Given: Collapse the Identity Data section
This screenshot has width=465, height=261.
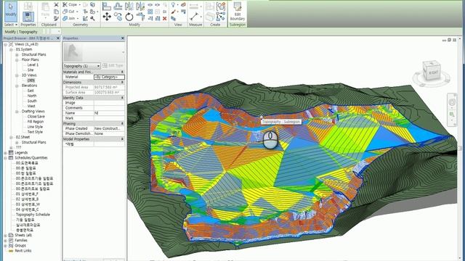Looking at the screenshot, I should pyautogui.click(x=122, y=98).
